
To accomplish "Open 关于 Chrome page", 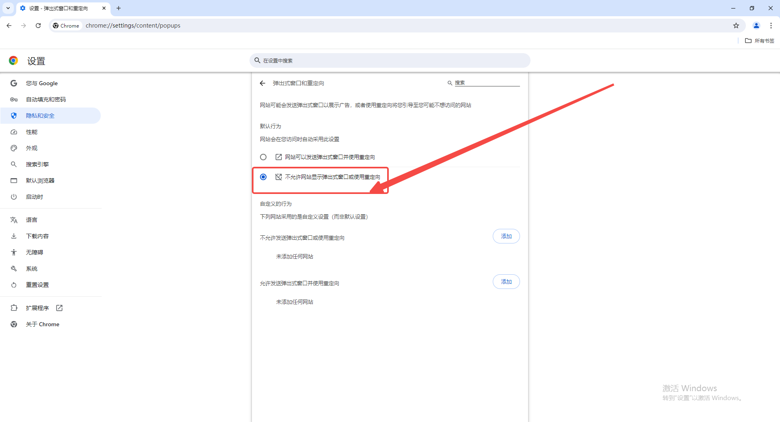I will coord(51,324).
